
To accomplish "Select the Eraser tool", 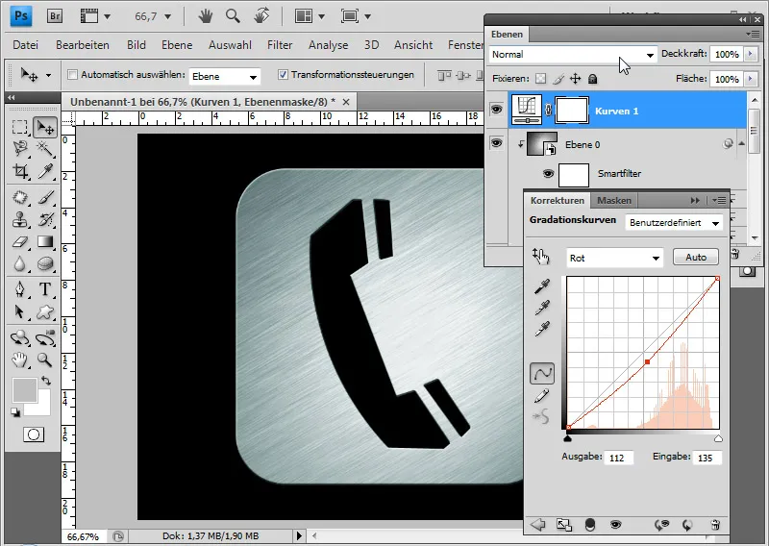I will coord(19,242).
